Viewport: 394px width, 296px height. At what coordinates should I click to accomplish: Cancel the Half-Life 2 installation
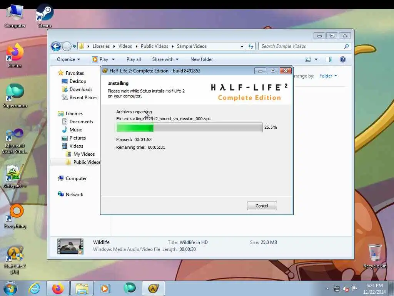pyautogui.click(x=262, y=206)
